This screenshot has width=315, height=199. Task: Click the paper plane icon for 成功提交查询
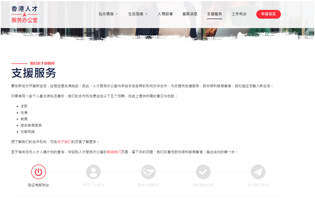[258, 172]
